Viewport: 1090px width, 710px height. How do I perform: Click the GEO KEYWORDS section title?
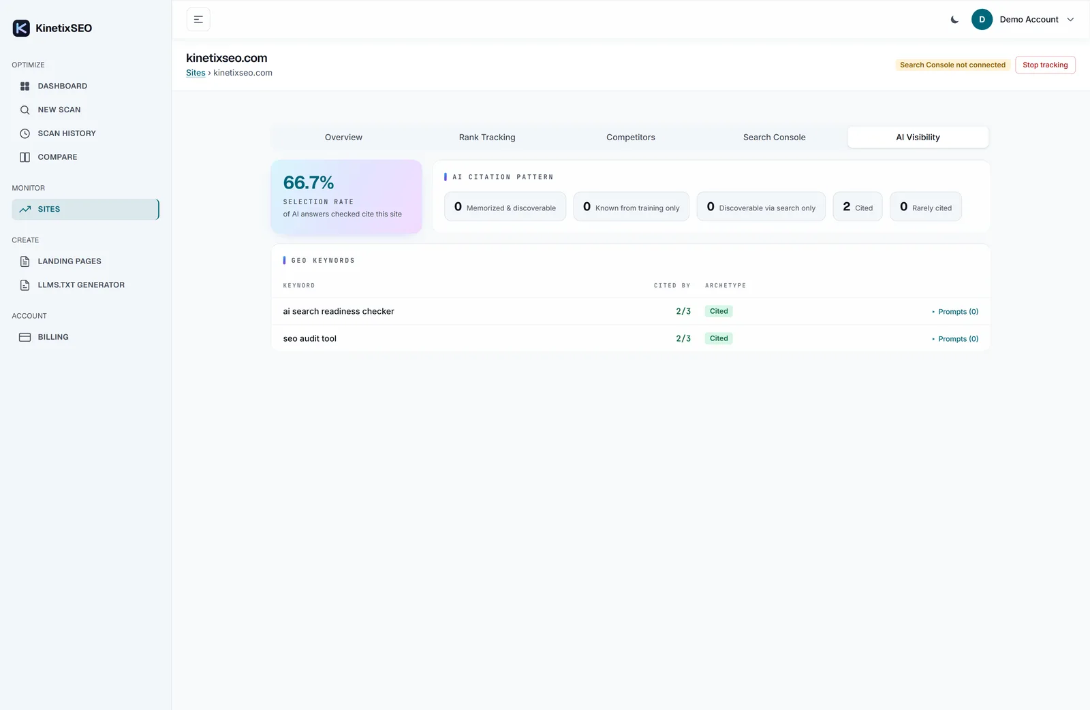[x=323, y=261]
